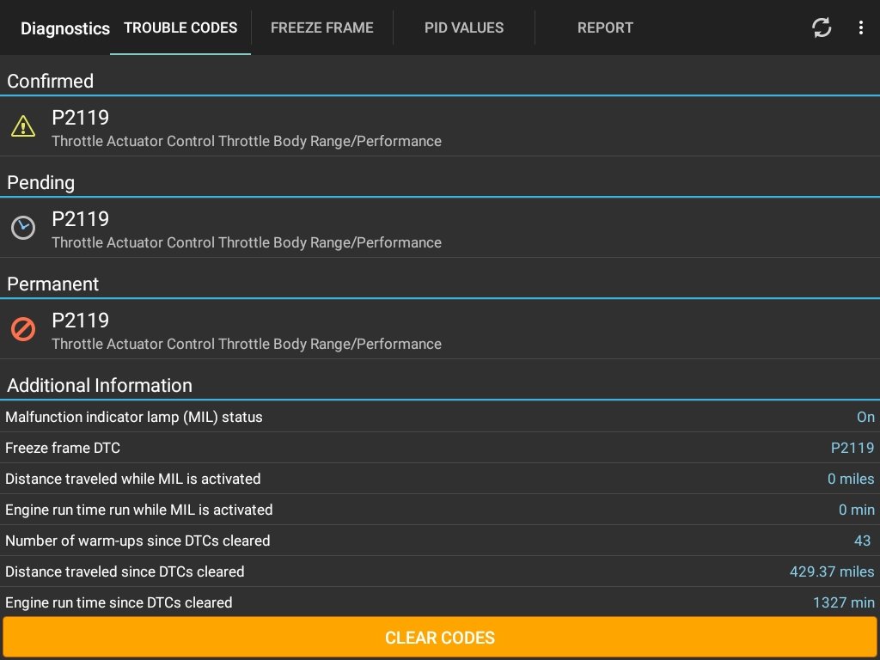
Task: Select the Permanent P2119 code entry
Action: pos(440,329)
